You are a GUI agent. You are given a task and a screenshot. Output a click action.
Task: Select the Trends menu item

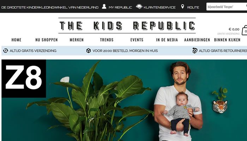pos(107,40)
